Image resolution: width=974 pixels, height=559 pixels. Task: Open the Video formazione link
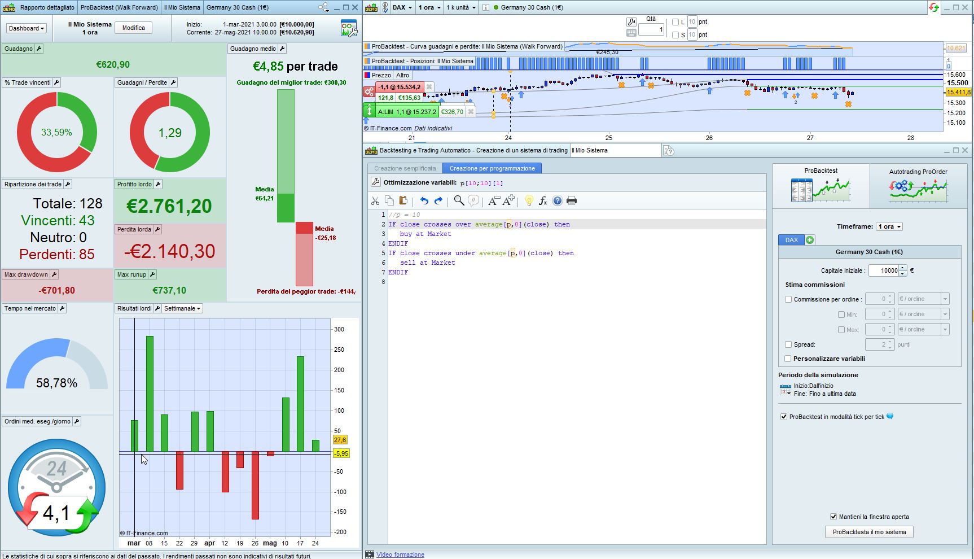(x=400, y=554)
